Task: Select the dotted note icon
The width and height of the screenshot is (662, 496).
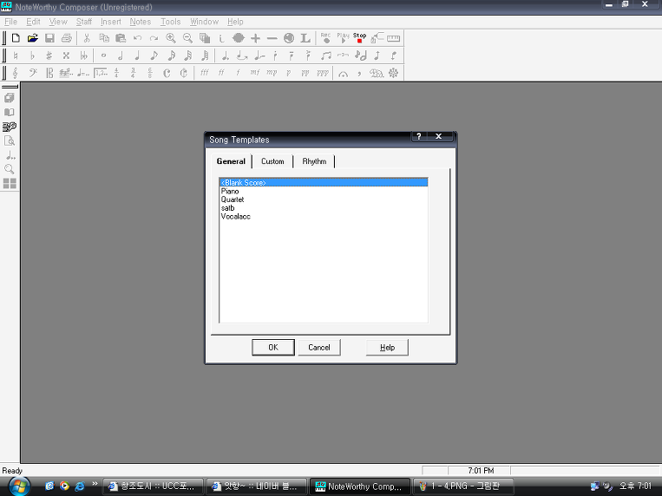Action: [x=225, y=55]
